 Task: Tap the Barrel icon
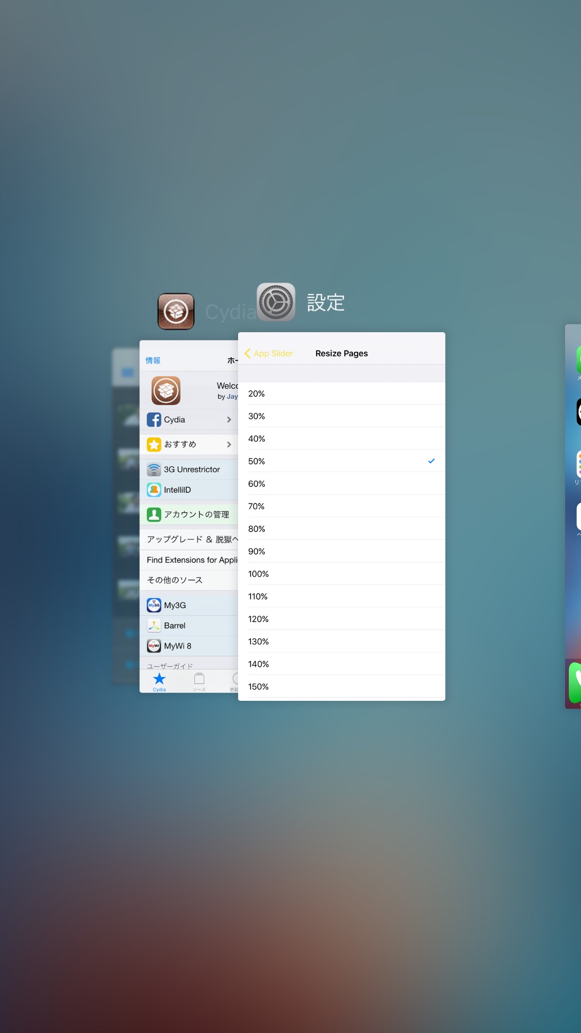(x=154, y=626)
